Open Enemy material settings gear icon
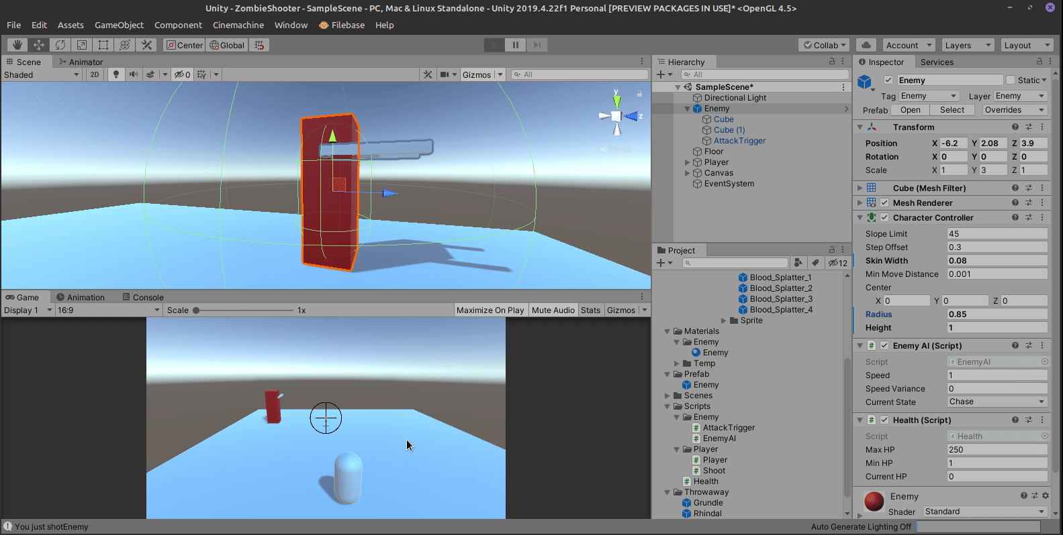 1046,495
